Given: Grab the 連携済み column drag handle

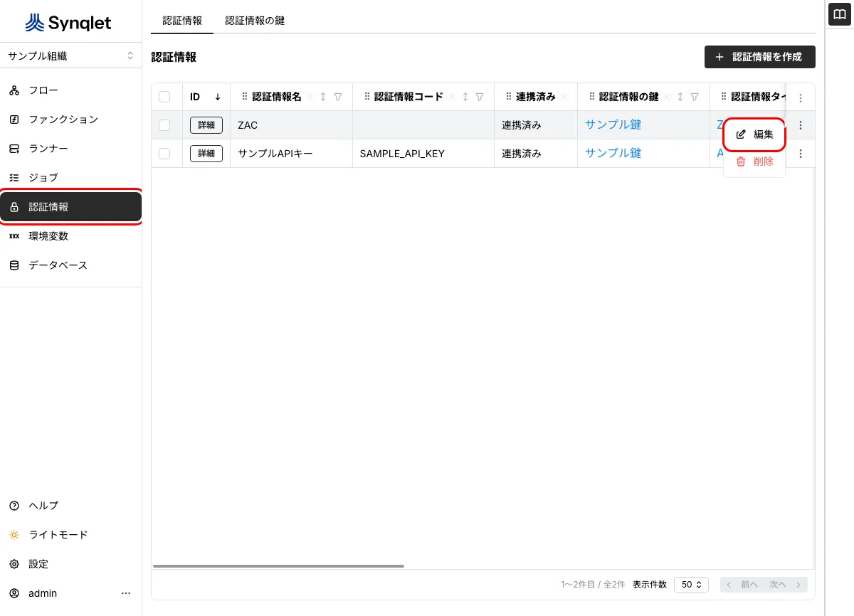Looking at the screenshot, I should pos(509,97).
